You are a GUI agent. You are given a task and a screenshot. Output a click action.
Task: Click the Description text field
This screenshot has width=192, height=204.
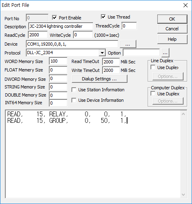point(61,26)
